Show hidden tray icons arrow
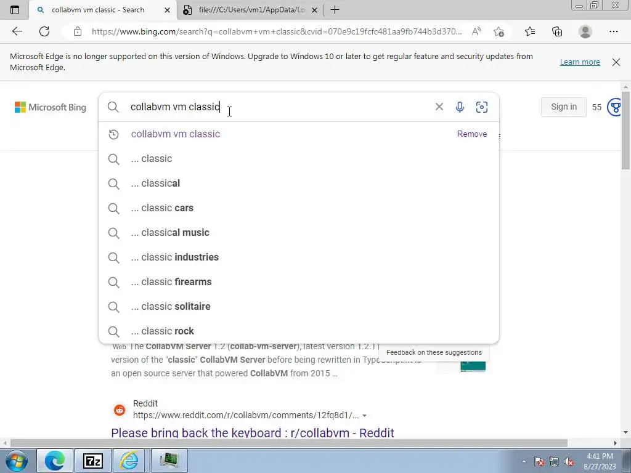This screenshot has height=473, width=631. 524,462
